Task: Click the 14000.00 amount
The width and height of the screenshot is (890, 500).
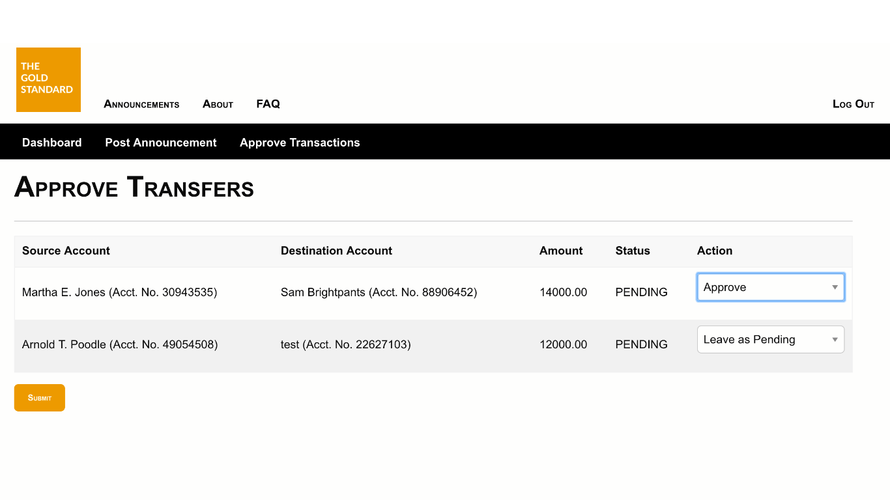Action: 564,292
